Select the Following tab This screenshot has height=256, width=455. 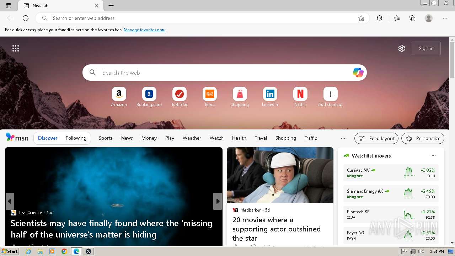(76, 138)
